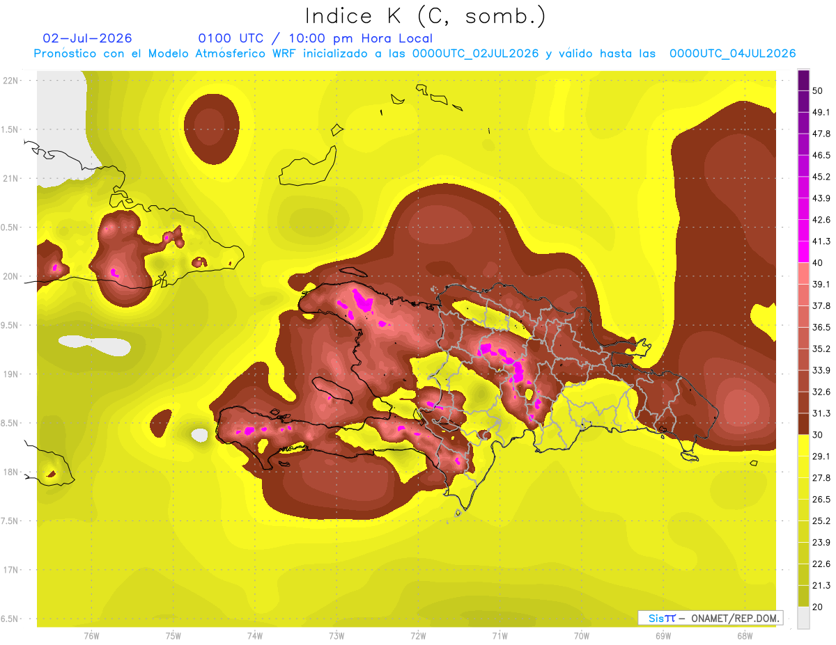Click the '50' colorbar value
Viewport: 836px width, 645px height.
(819, 90)
